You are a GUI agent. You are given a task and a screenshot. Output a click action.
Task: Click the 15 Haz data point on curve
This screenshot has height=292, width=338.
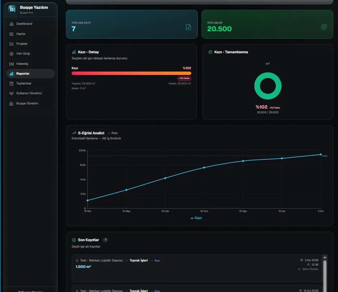[x=165, y=178]
